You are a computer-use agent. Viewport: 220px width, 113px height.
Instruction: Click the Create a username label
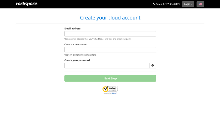(x=75, y=44)
